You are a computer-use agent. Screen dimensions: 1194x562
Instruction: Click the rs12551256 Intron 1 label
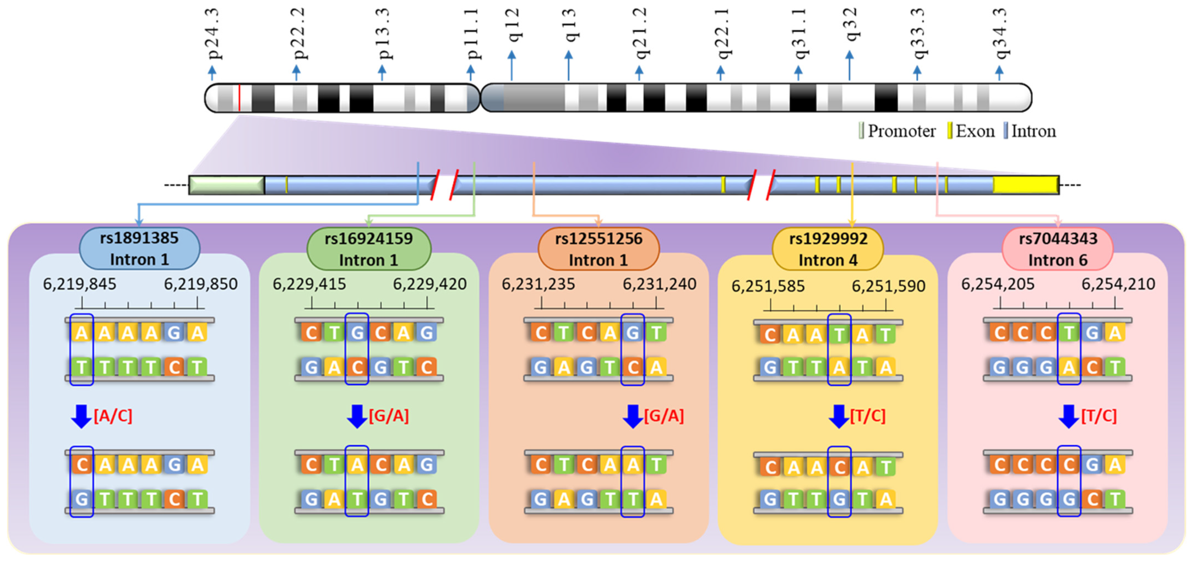click(599, 249)
